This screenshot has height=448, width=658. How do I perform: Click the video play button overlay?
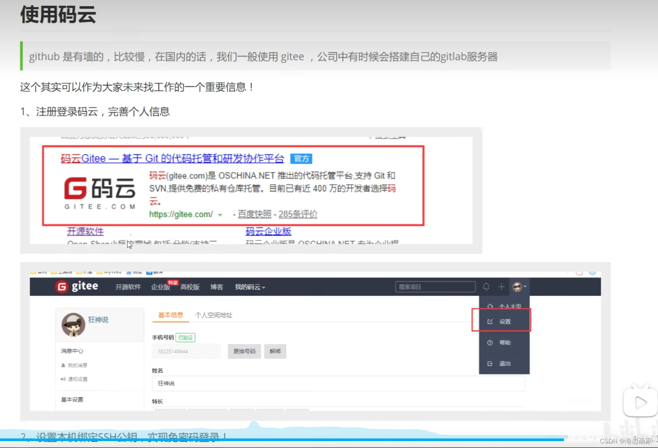pyautogui.click(x=640, y=402)
